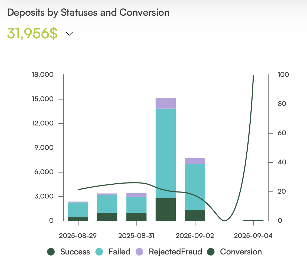Click the dark green Success legend dot
This screenshot has height=265, width=307.
51,252
